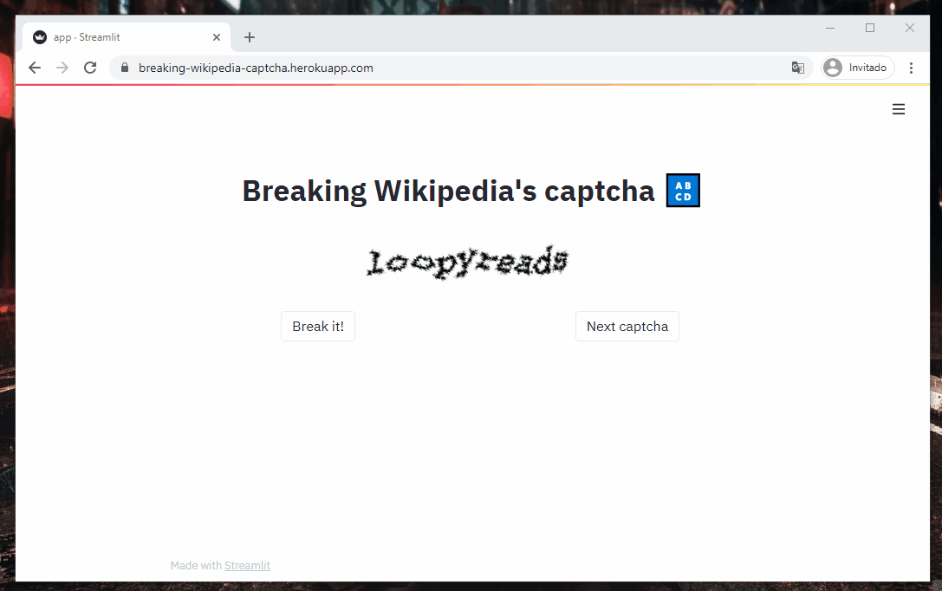Maximize the Chrome window
Screen dimensions: 942x591
[x=870, y=28]
